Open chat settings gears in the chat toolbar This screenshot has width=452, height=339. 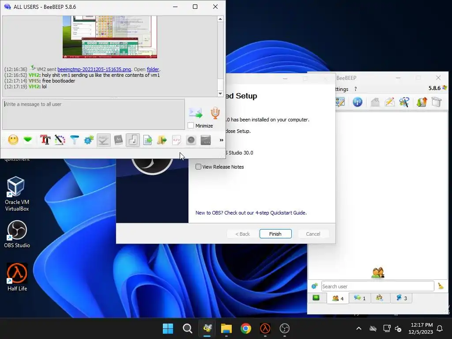click(x=89, y=140)
